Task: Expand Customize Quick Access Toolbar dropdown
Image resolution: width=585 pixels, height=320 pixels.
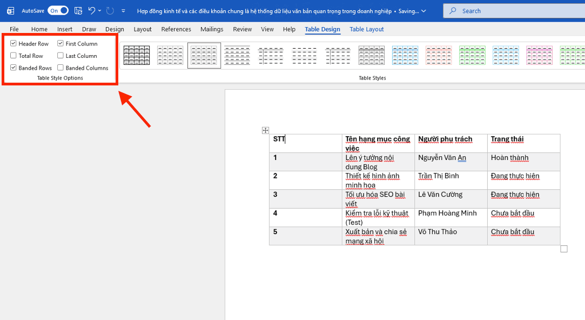Action: (124, 11)
